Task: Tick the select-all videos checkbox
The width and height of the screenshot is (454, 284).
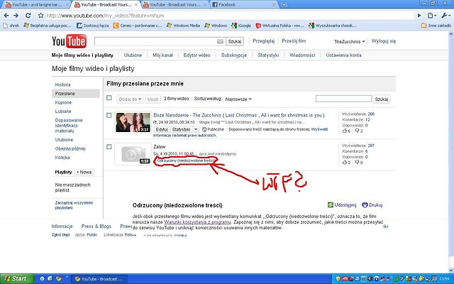Action: [109, 98]
